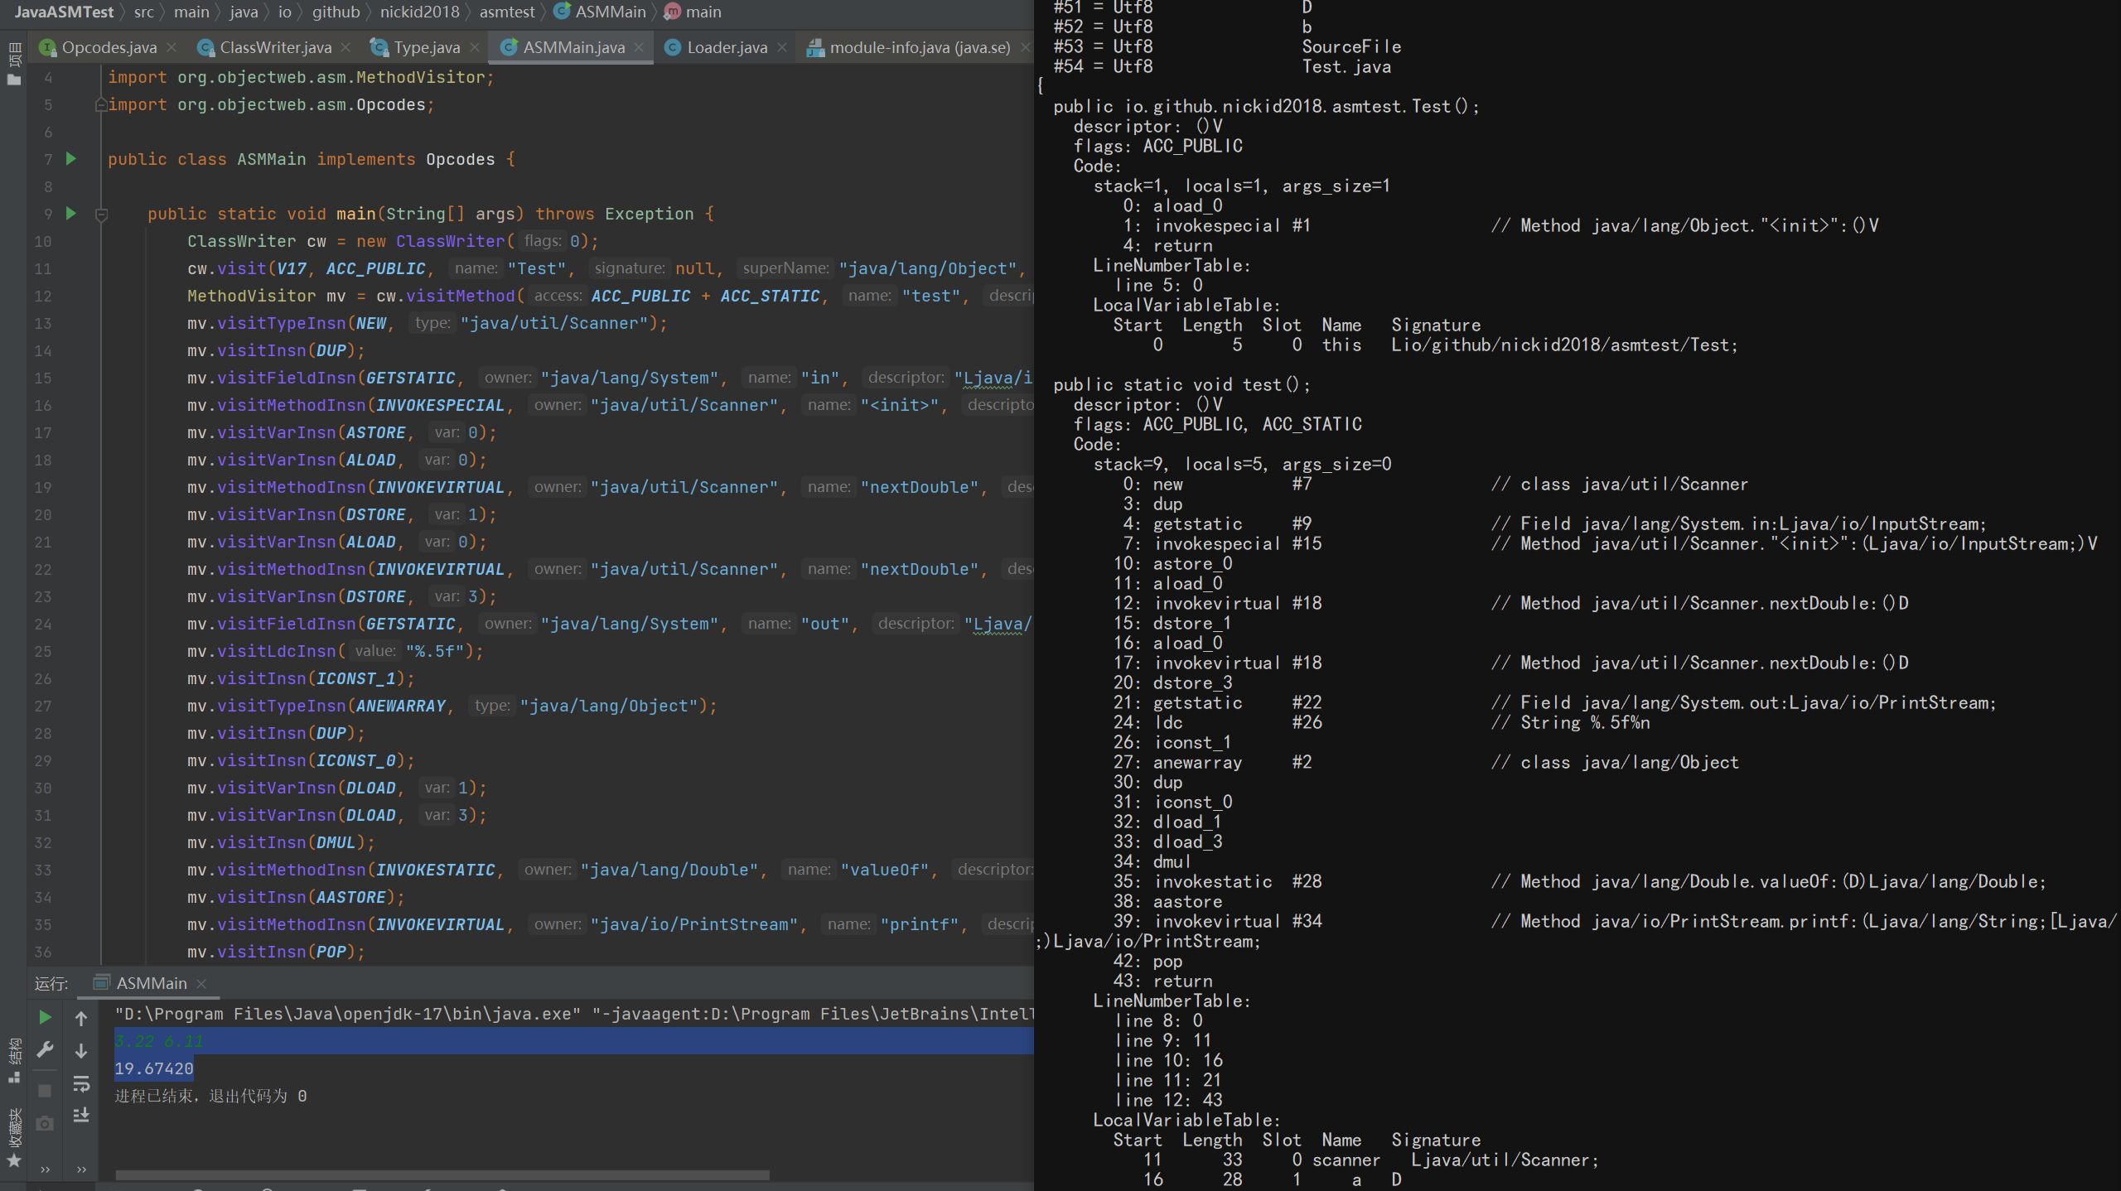2121x1191 pixels.
Task: Click the 'SourceFile' constant entry #53 in javap output
Action: click(1227, 46)
